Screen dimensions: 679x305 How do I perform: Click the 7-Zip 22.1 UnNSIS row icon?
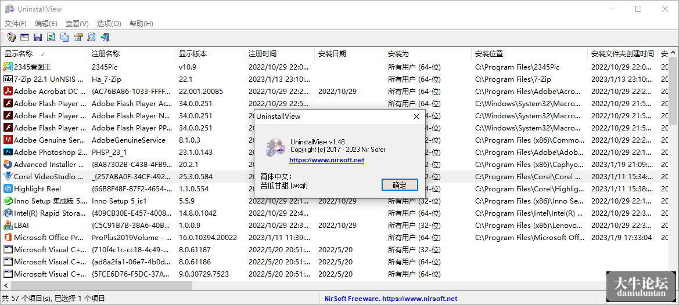coord(8,79)
